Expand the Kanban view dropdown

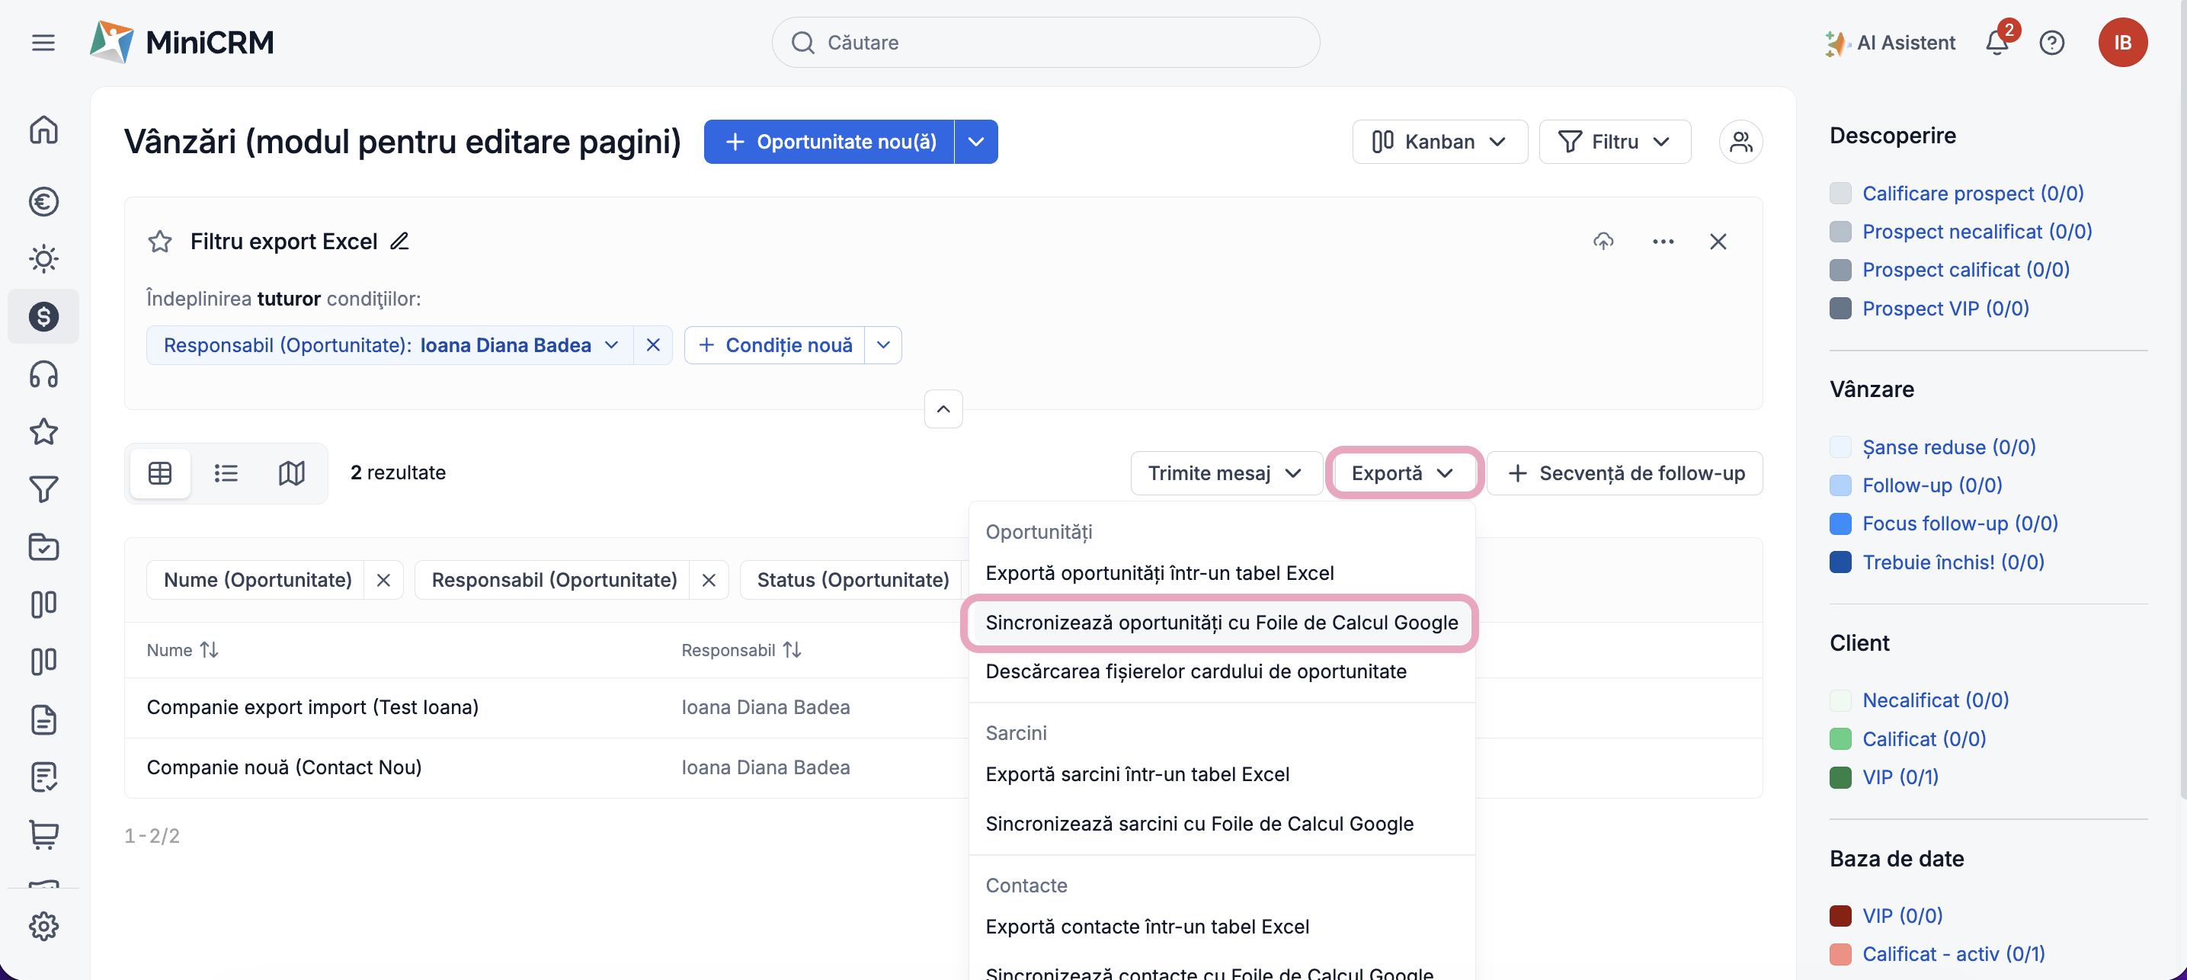pyautogui.click(x=1439, y=142)
